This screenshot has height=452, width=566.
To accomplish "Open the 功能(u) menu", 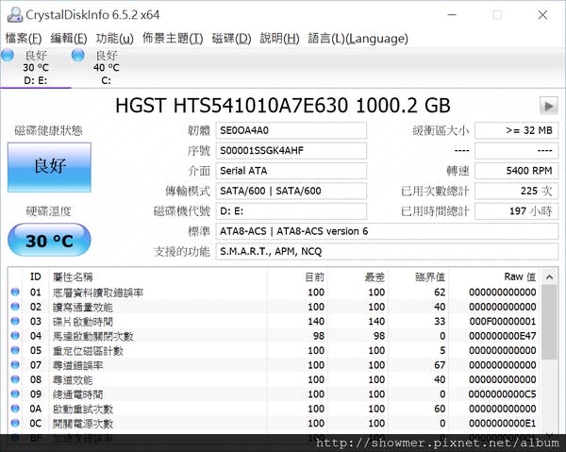I will [x=114, y=39].
